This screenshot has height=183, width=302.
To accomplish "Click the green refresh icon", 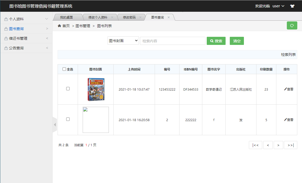I will (292, 26).
